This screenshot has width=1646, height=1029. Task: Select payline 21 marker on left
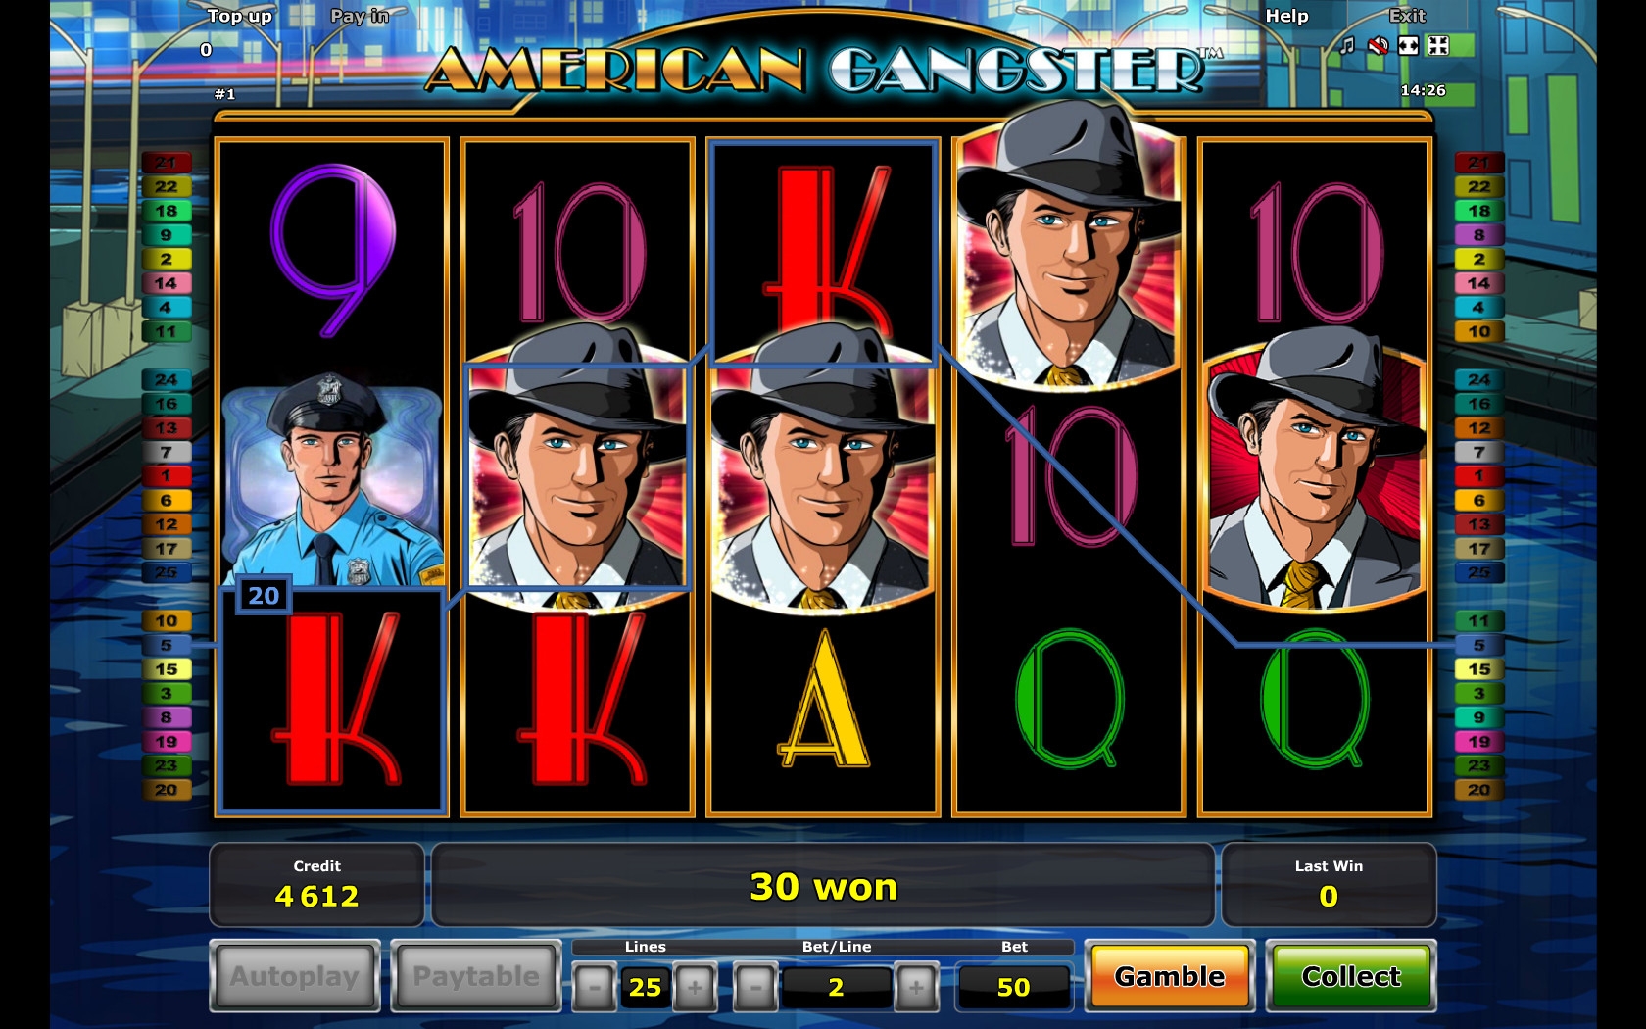[x=166, y=163]
